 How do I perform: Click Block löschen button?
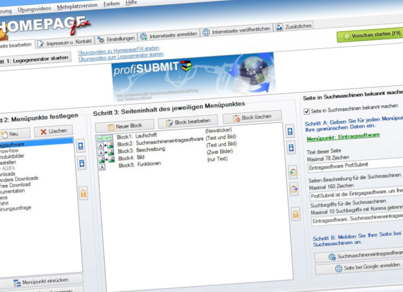click(252, 117)
